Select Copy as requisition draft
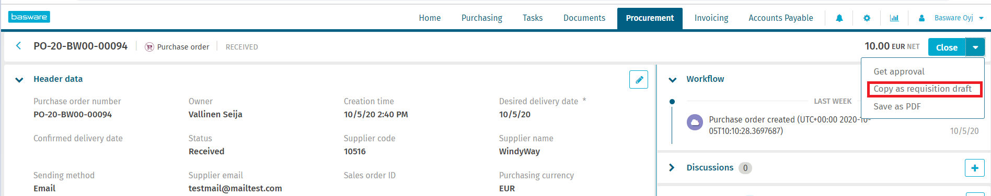This screenshot has height=196, width=991. coord(923,89)
